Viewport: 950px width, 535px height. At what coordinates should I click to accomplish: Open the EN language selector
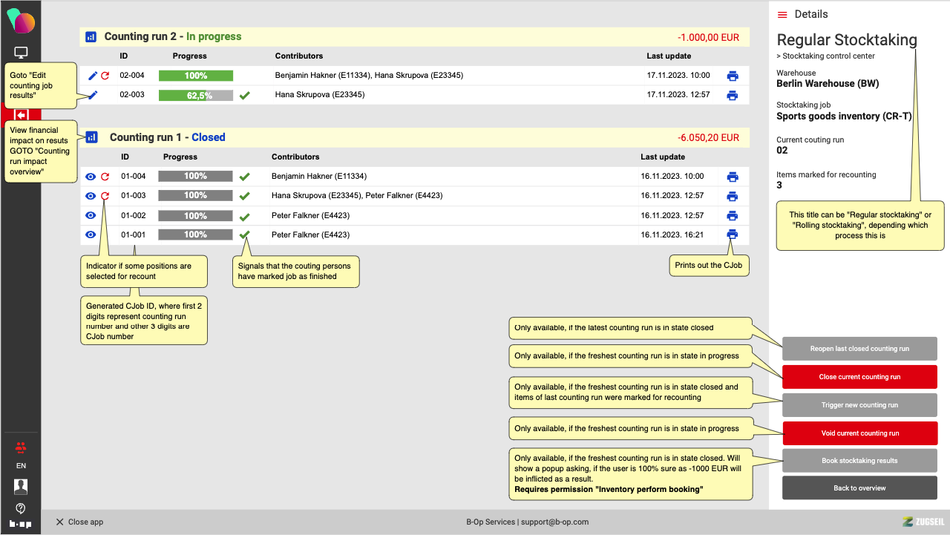(x=21, y=466)
